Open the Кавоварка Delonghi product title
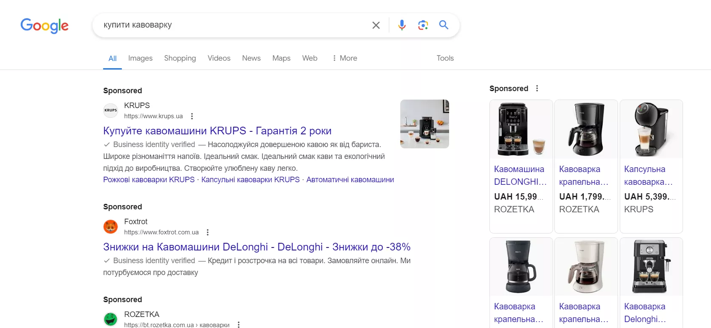Image resolution: width=711 pixels, height=328 pixels. pyautogui.click(x=645, y=313)
